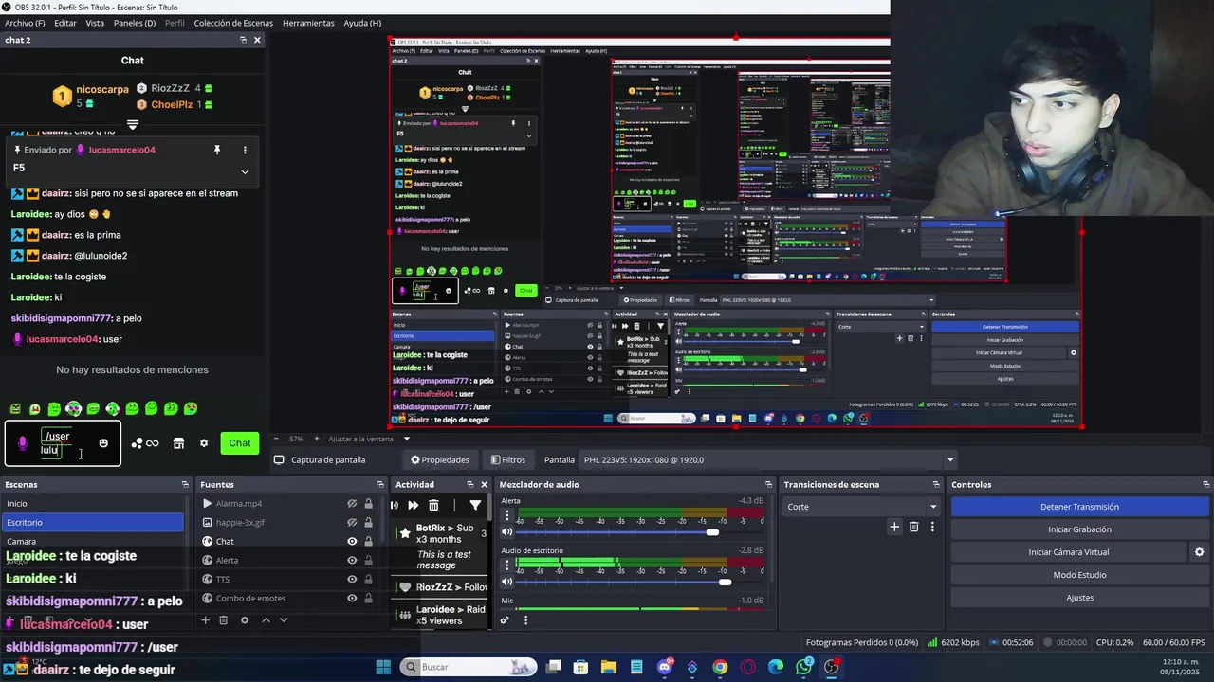Undock the chat 2 panel

point(243,40)
